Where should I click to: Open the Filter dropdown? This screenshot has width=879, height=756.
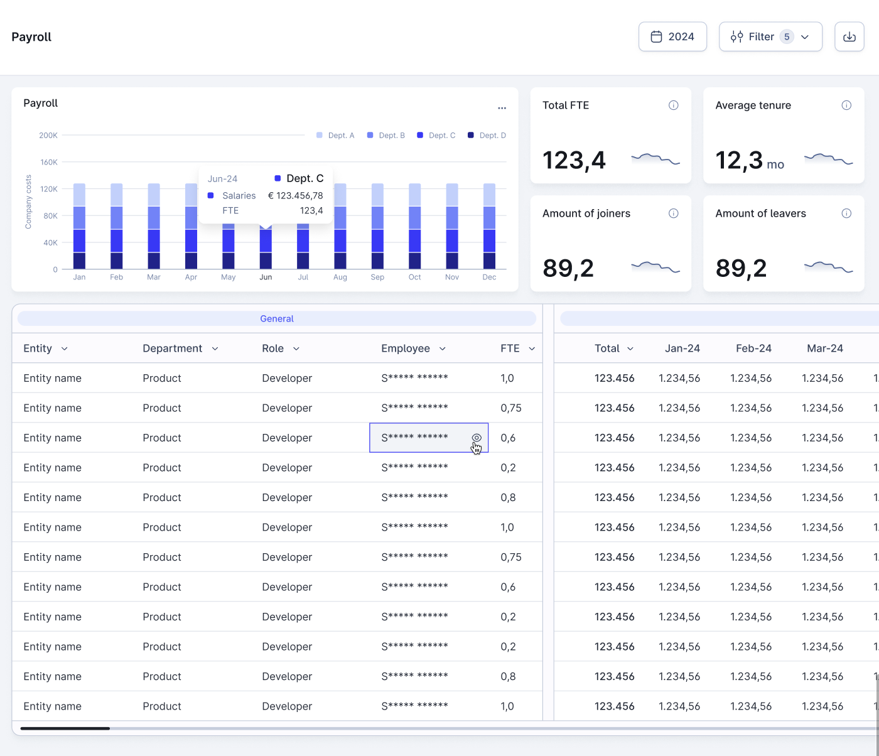point(770,37)
